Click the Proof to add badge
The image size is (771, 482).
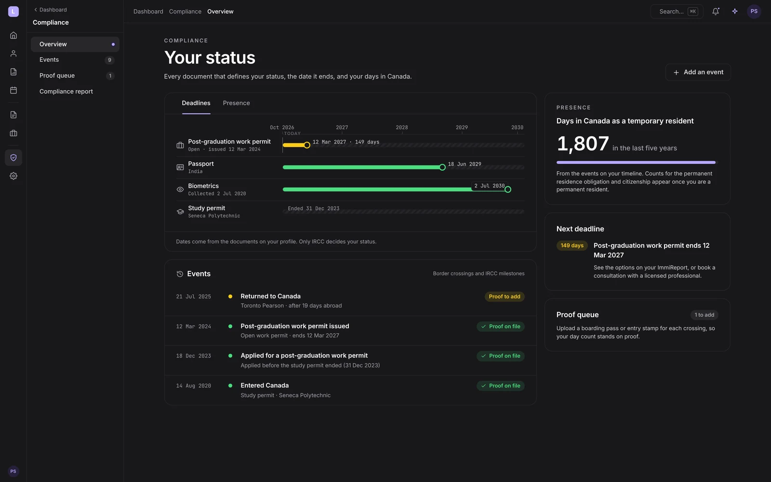(x=505, y=296)
